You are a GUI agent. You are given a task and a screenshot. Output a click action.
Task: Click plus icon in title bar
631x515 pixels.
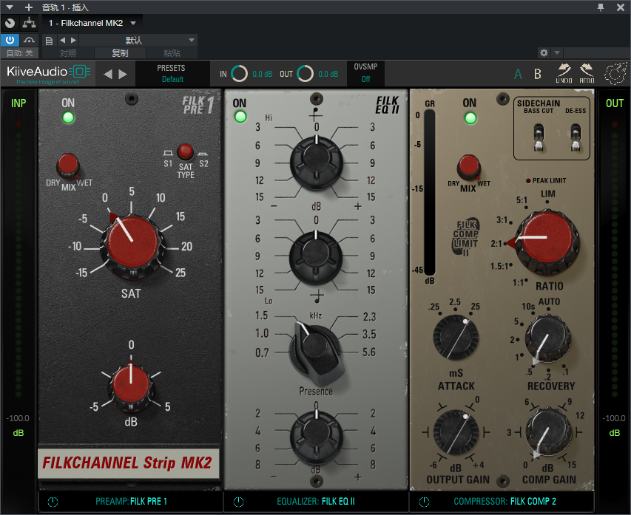29,7
